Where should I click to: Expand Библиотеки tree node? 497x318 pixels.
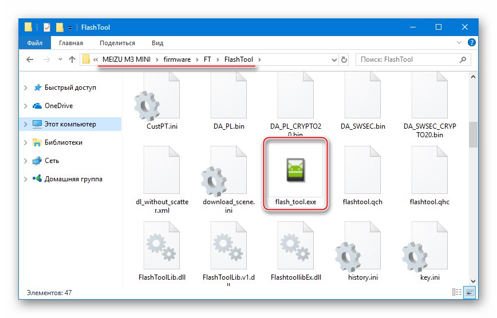[x=26, y=142]
